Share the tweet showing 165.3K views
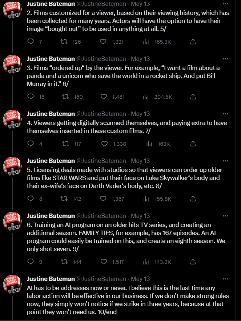241x321 pixels. pyautogui.click(x=193, y=42)
